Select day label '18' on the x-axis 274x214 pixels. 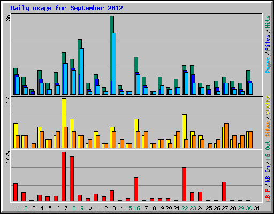(x=153, y=208)
